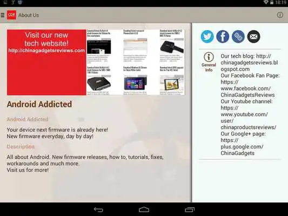Tap the 18:19 clock in status bar
288x216 pixels.
(x=280, y=3)
